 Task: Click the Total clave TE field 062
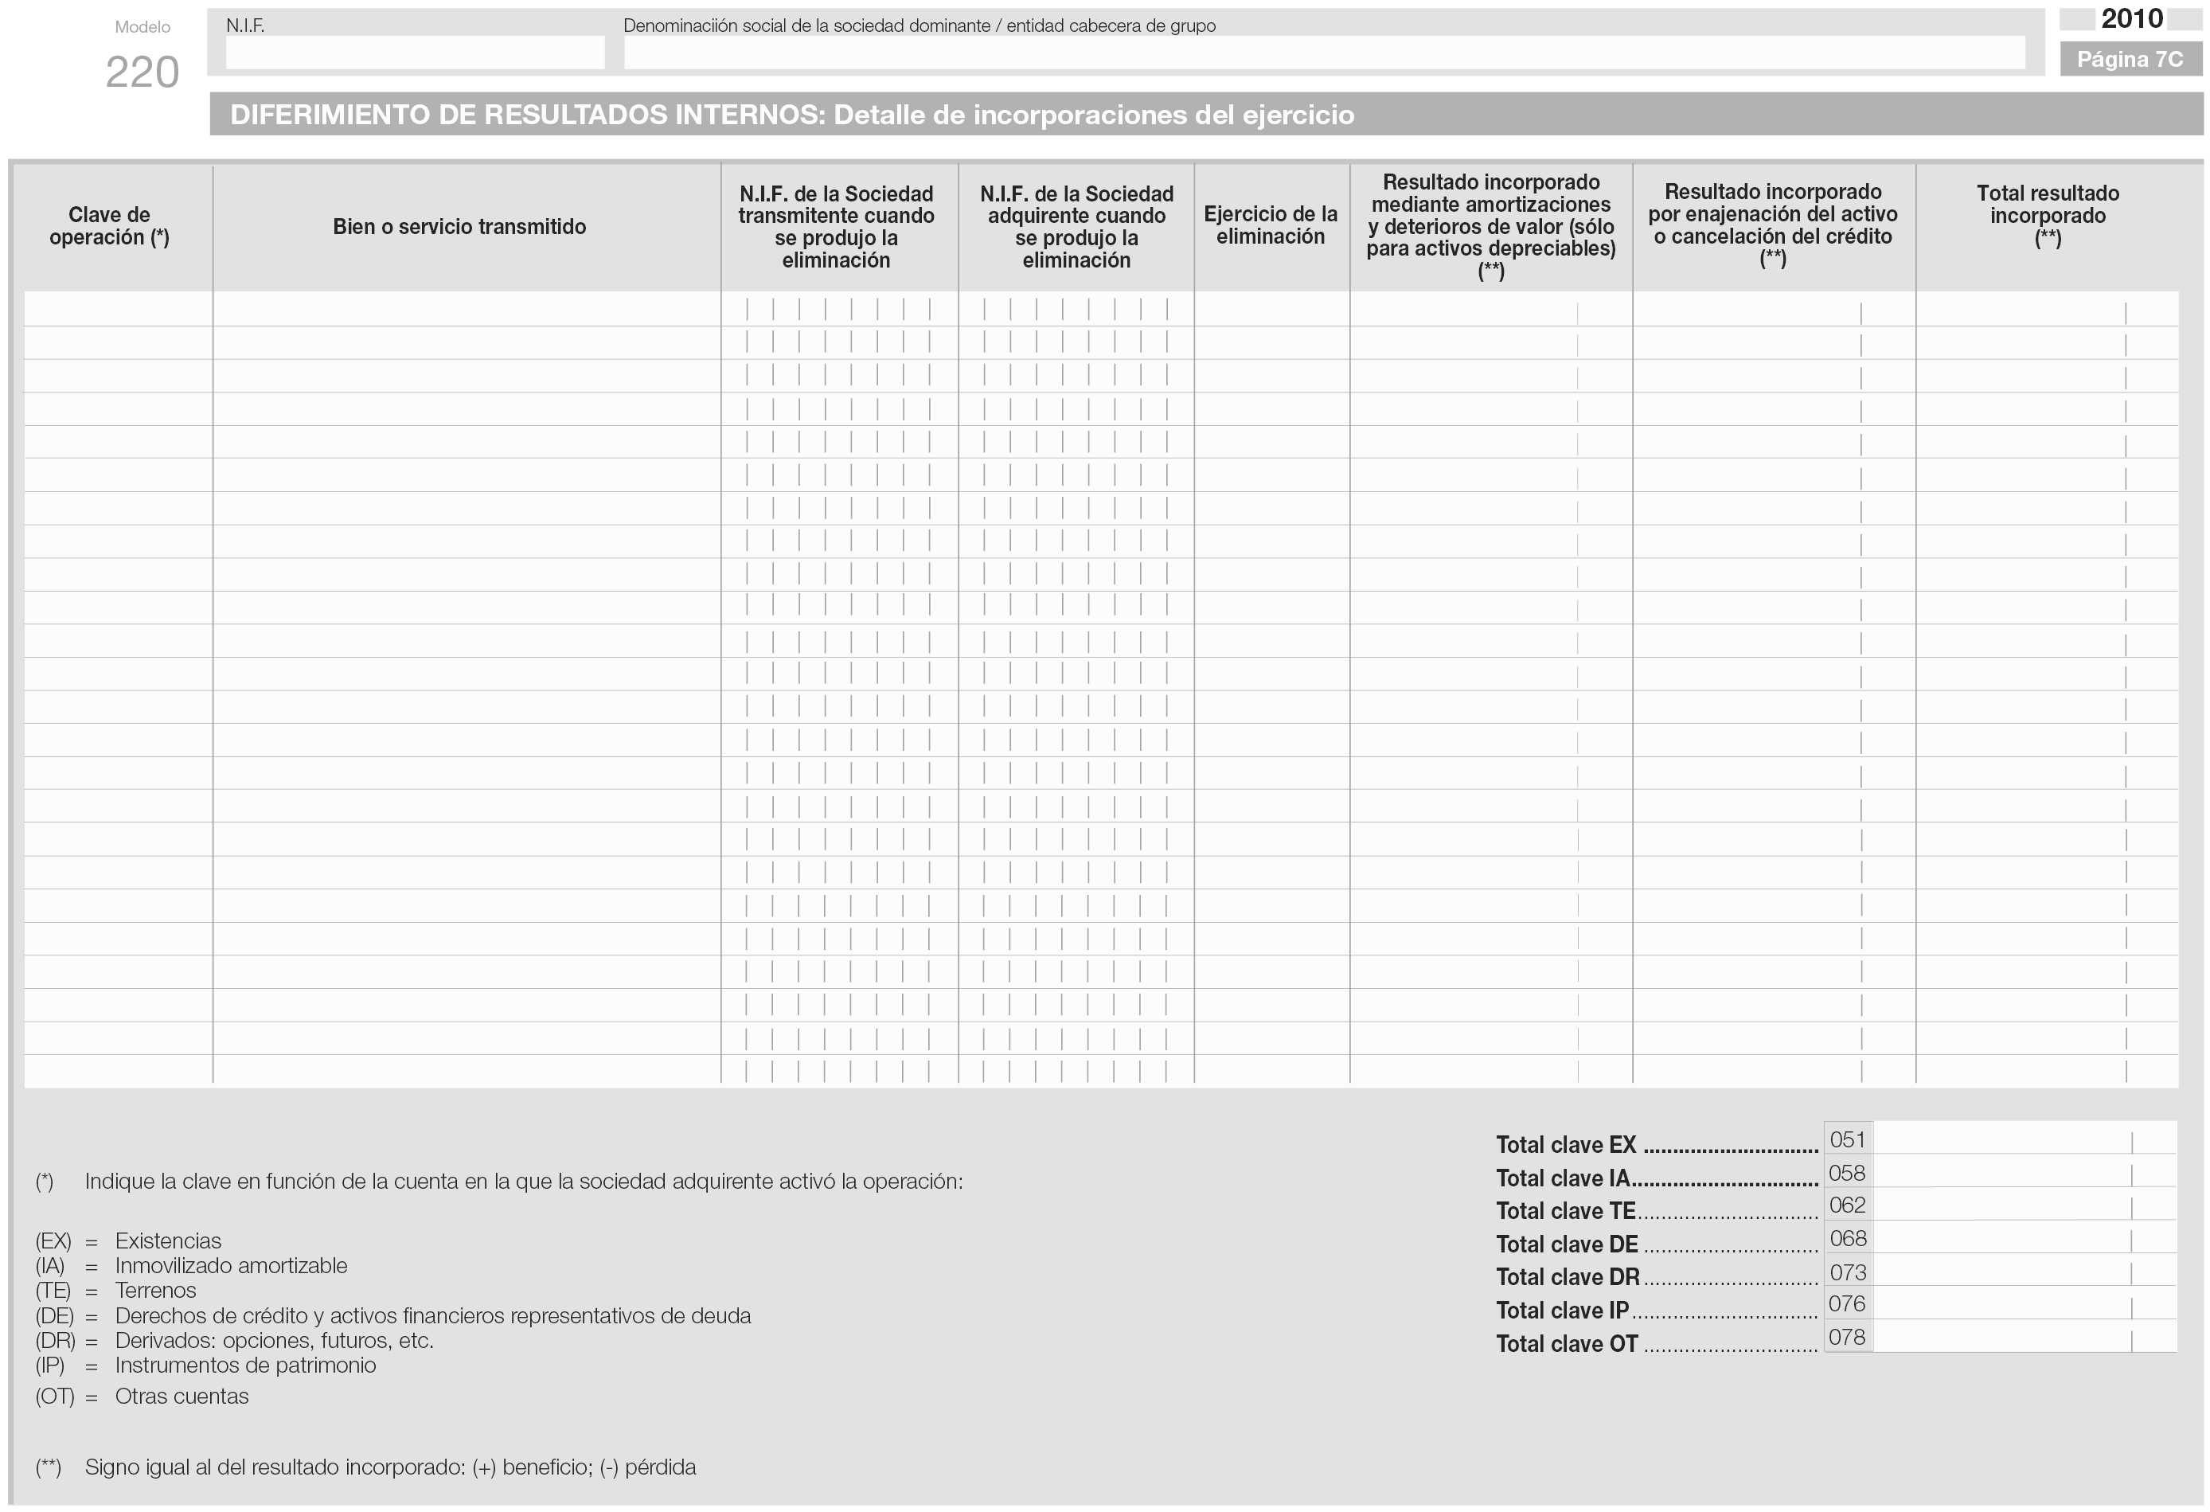point(2025,1205)
